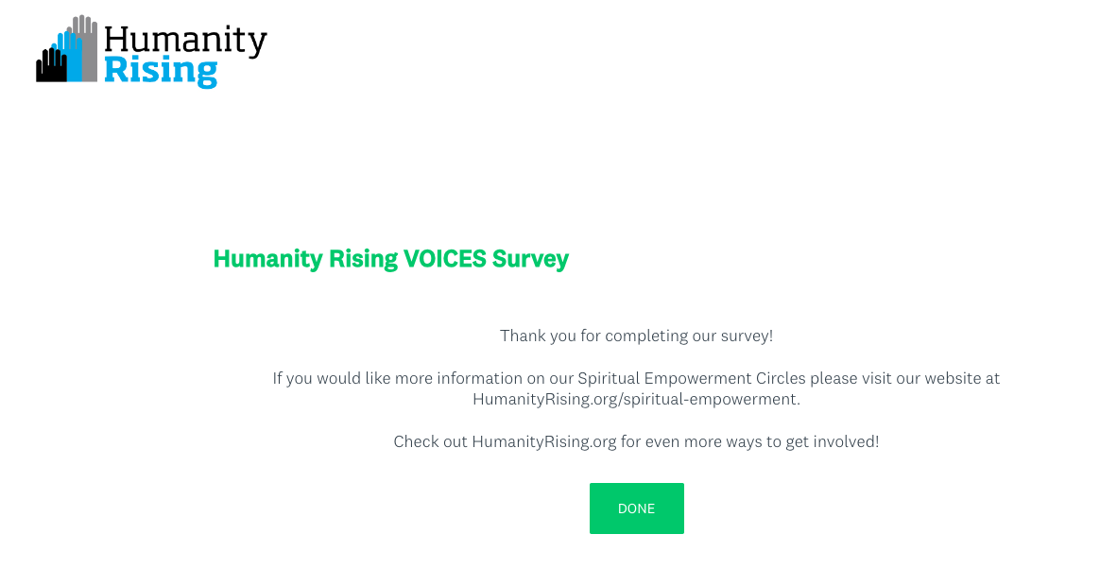Viewport: 1117px width, 586px height.
Task: Click the tall gray hand in the logo
Action: [87, 47]
